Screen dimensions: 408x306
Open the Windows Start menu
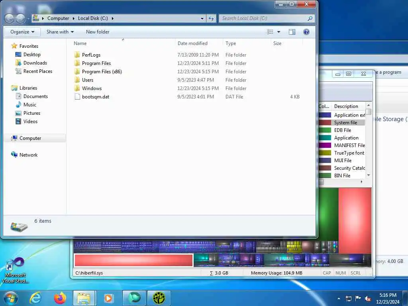point(11,298)
